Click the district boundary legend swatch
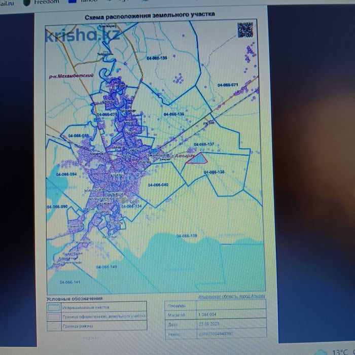The image size is (355, 355). 54,326
